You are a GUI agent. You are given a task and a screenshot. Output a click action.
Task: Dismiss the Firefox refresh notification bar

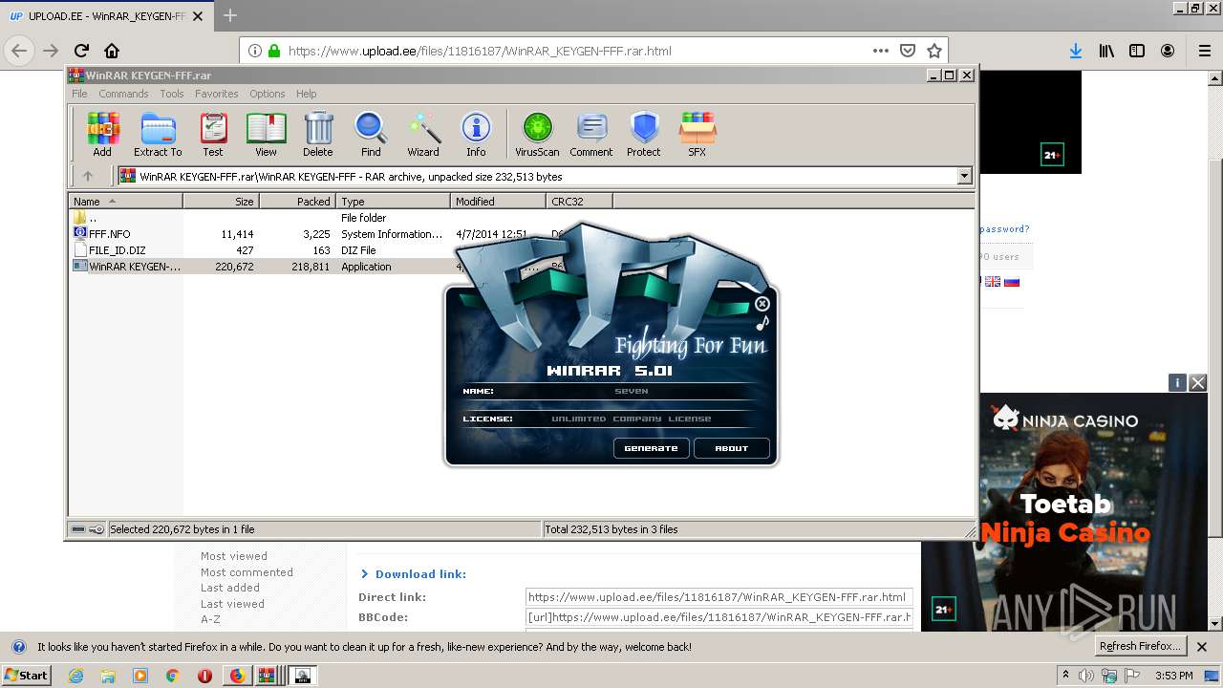point(1202,647)
